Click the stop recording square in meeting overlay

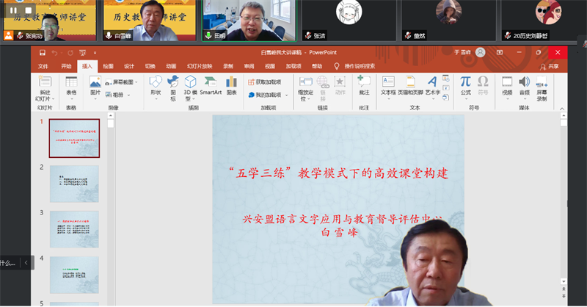pos(29,10)
